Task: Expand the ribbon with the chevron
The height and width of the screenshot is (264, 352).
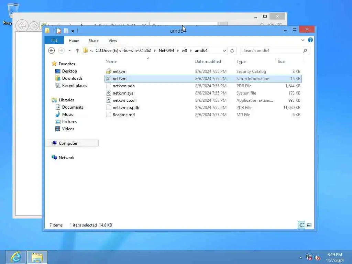Action: 302,40
